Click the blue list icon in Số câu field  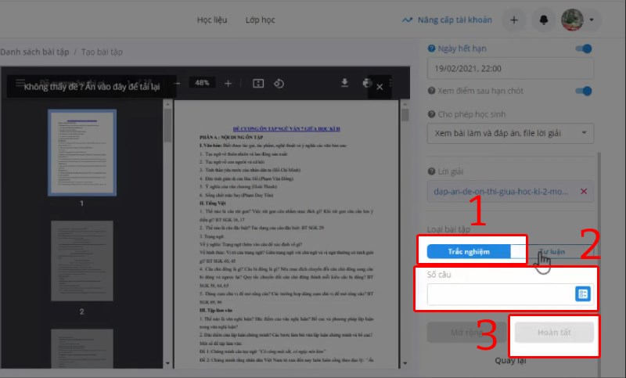tap(583, 294)
